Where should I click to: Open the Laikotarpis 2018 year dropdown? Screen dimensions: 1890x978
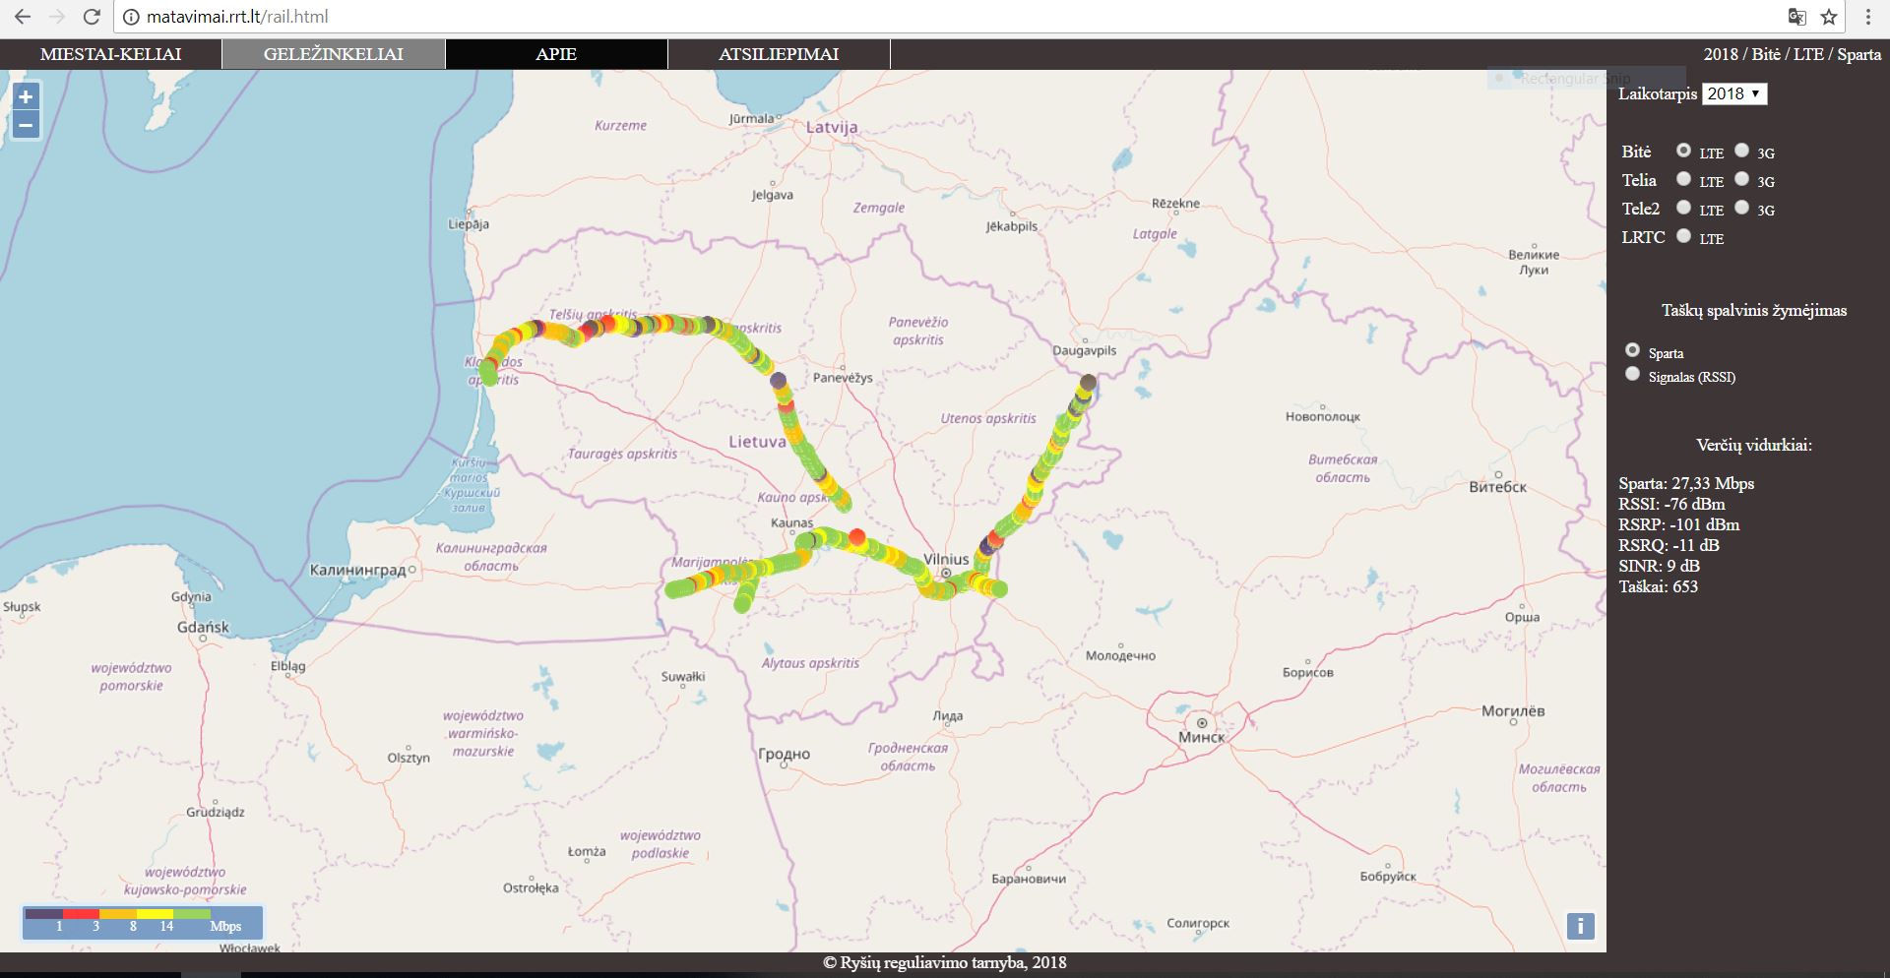click(x=1734, y=93)
